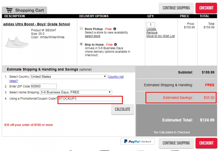
Task: Click the Size: 05.0 text
Action: [x=38, y=34]
